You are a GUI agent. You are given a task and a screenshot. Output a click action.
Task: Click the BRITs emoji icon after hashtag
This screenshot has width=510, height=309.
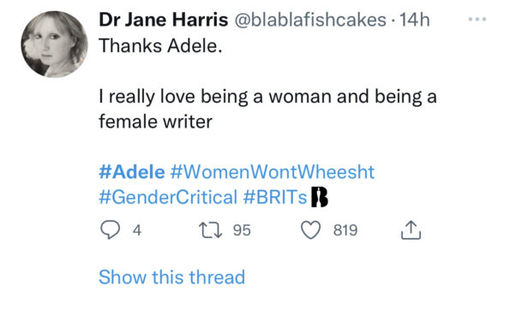coord(320,197)
